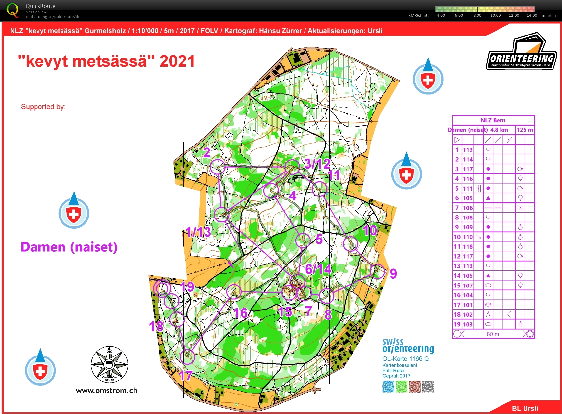Screen dimensions: 562x414
Task: Click the OLC Omström Sense compass logo
Action: 109,364
